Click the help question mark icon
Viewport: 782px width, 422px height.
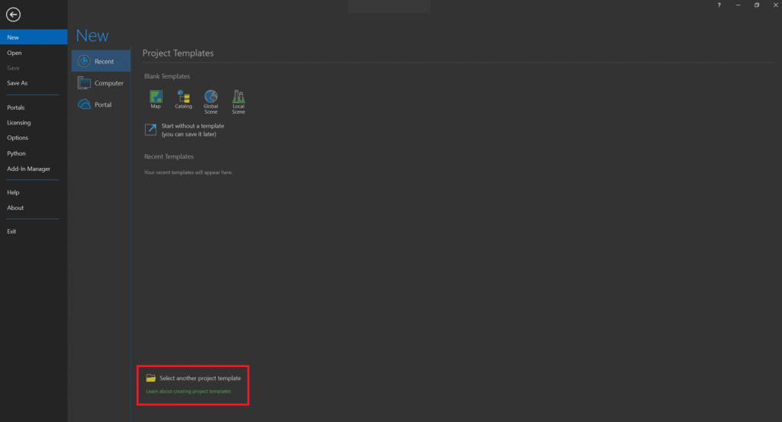[x=719, y=5]
